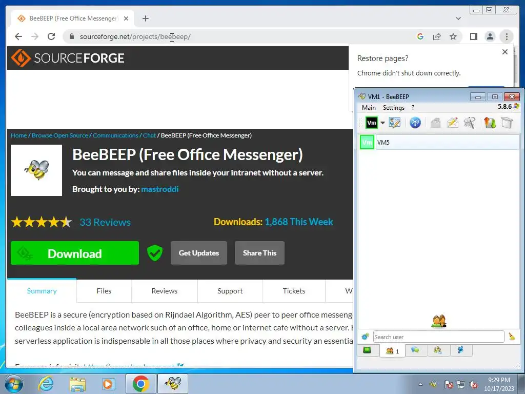Open File Explorer from the taskbar
The image size is (525, 394).
77,384
